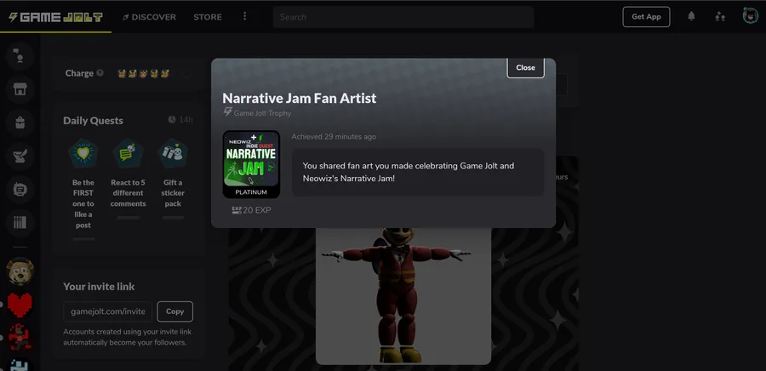
Task: Close the Narrative Jam Fan Artist trophy dialog
Action: coord(525,68)
